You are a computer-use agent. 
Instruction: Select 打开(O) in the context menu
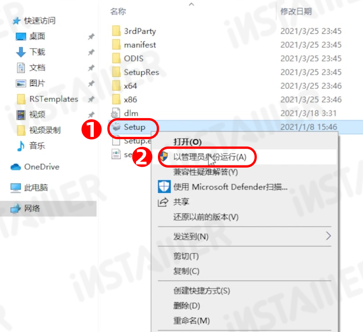point(188,142)
